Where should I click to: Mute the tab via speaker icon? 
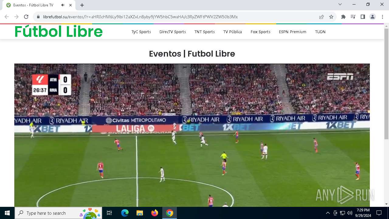(63, 5)
